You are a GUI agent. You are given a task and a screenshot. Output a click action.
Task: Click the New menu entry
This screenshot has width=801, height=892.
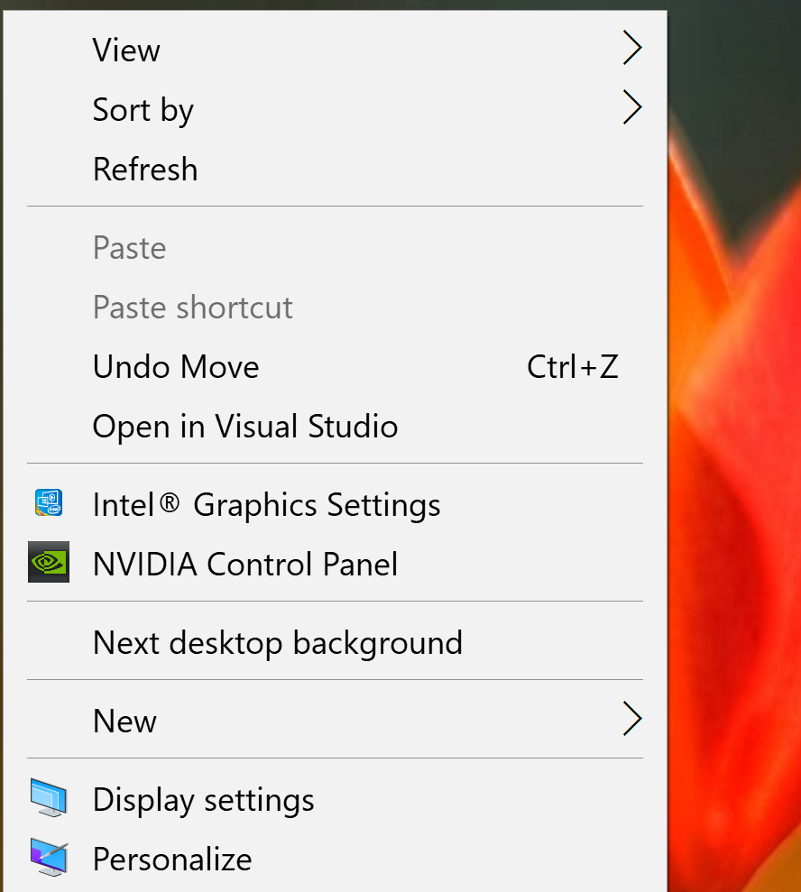tap(124, 718)
